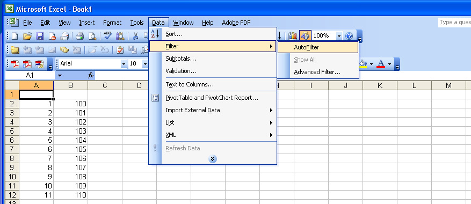The width and height of the screenshot is (471, 204).
Task: Select cell containing 105
Action: pyautogui.click(x=70, y=149)
